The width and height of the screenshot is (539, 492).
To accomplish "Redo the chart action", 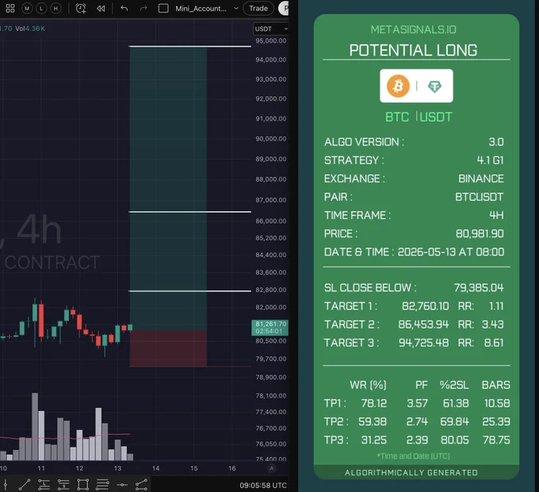I will point(143,8).
